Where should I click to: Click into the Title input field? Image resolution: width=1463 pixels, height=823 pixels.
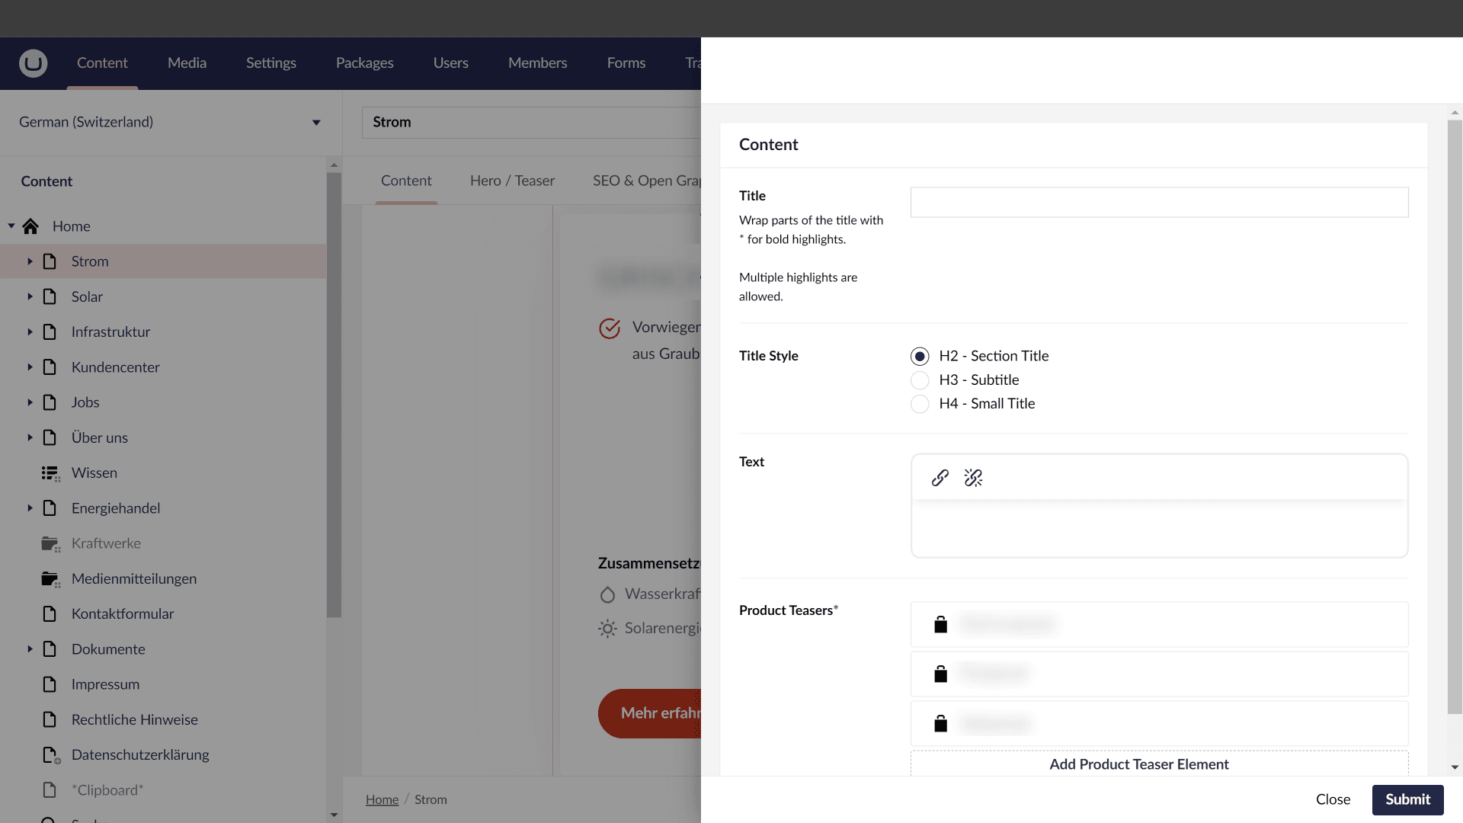(1159, 203)
